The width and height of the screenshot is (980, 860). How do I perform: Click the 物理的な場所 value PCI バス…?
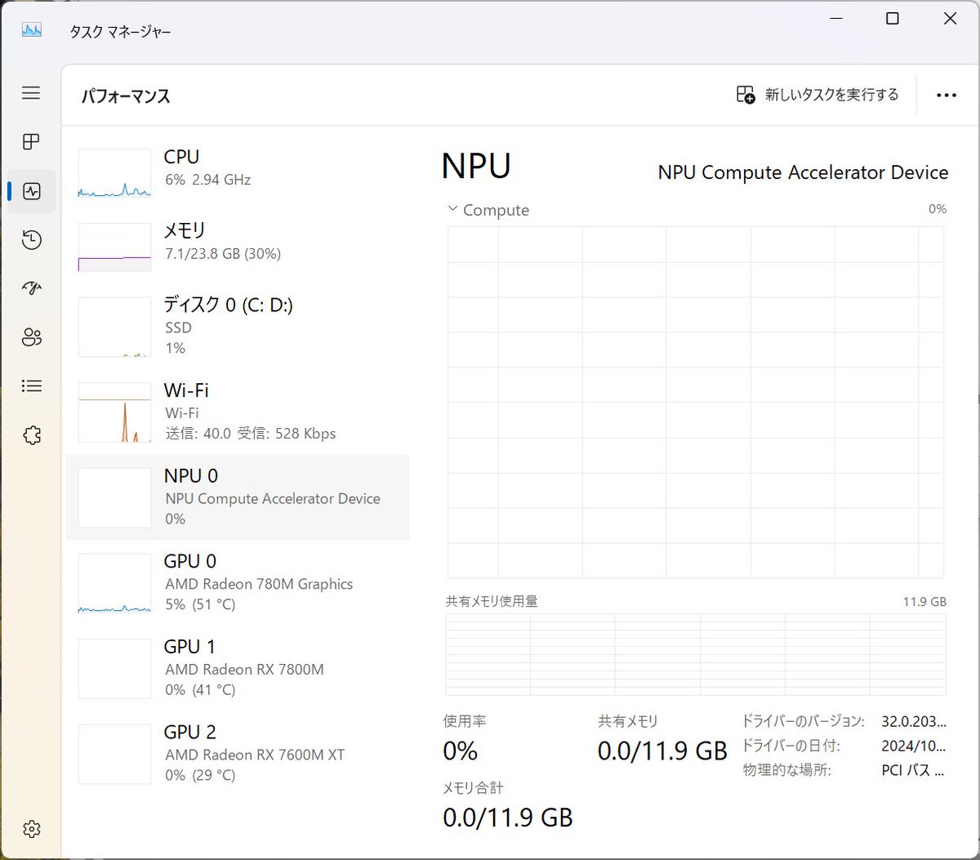pos(913,769)
